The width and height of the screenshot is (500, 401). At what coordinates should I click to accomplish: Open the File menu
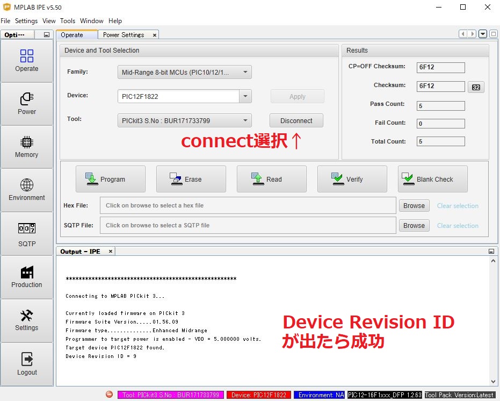tap(5, 21)
